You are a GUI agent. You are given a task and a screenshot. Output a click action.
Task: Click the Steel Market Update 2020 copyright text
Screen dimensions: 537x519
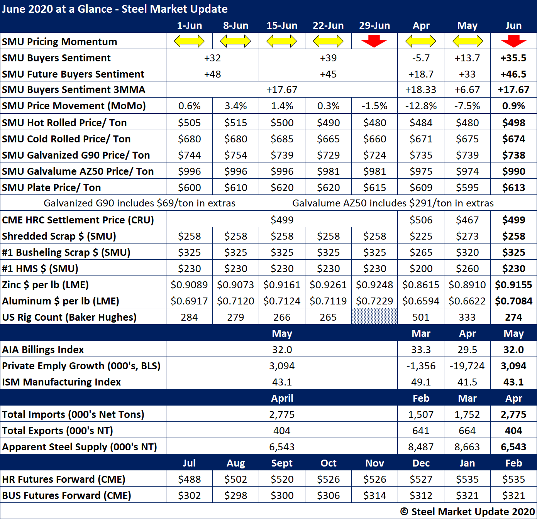tap(468, 512)
